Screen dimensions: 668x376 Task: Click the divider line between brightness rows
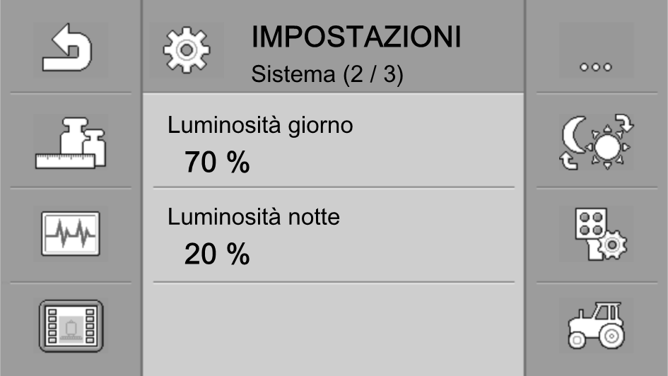coord(334,187)
